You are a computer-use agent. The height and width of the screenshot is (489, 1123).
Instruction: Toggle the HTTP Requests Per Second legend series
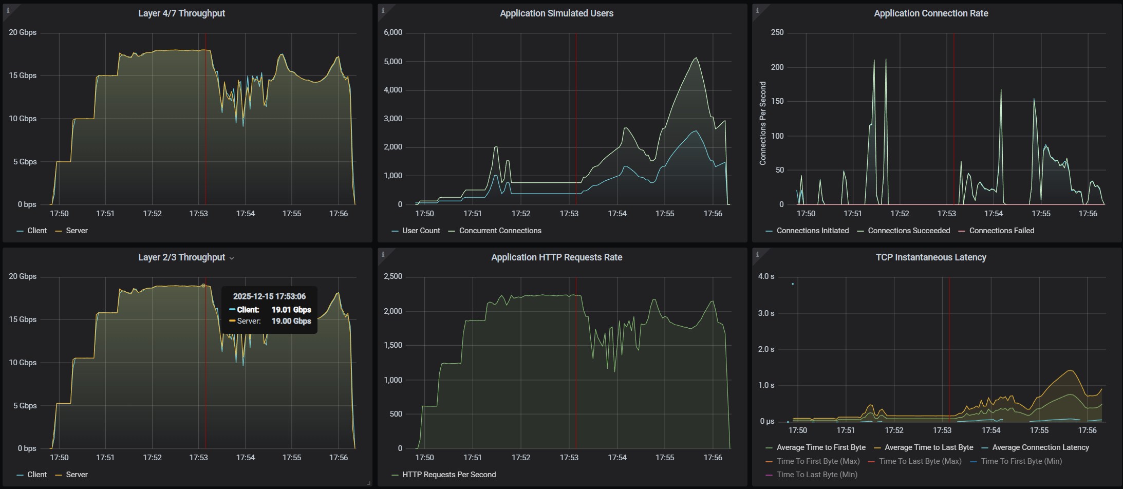click(449, 475)
